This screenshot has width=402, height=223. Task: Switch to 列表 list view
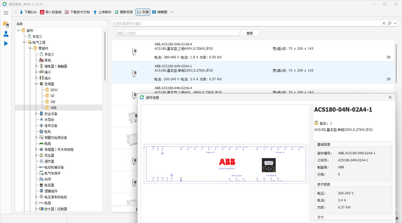(143, 12)
